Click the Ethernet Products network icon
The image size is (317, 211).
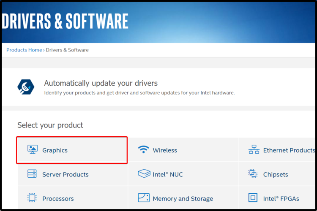tap(254, 149)
